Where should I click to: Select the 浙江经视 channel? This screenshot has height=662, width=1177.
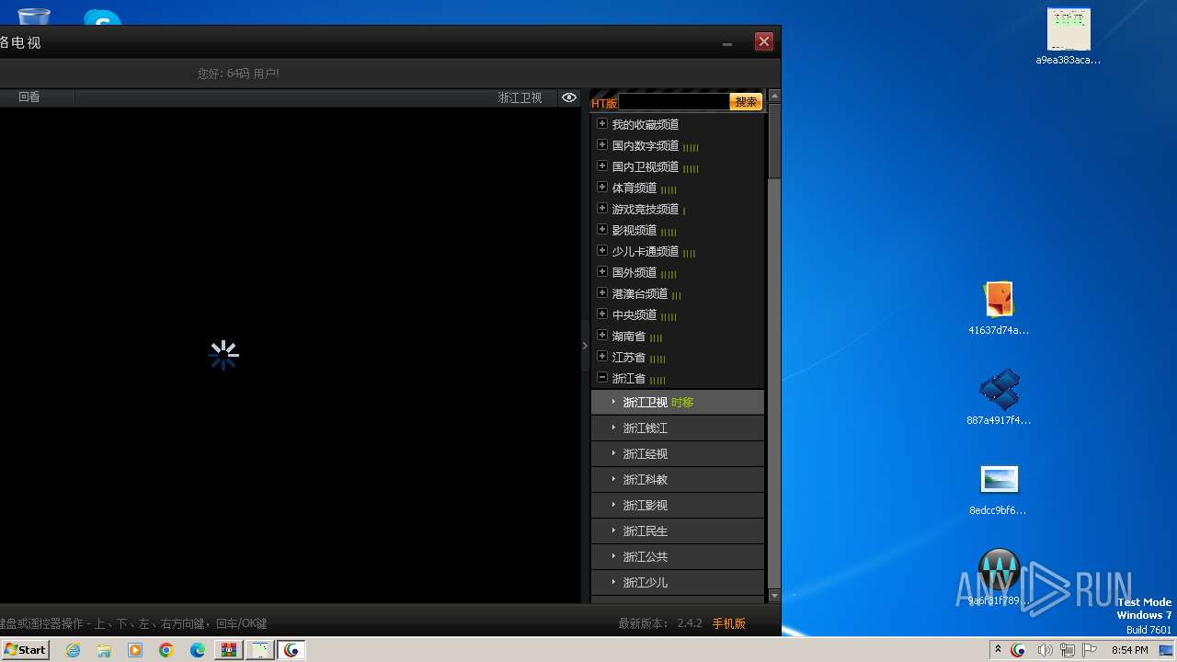click(x=678, y=453)
